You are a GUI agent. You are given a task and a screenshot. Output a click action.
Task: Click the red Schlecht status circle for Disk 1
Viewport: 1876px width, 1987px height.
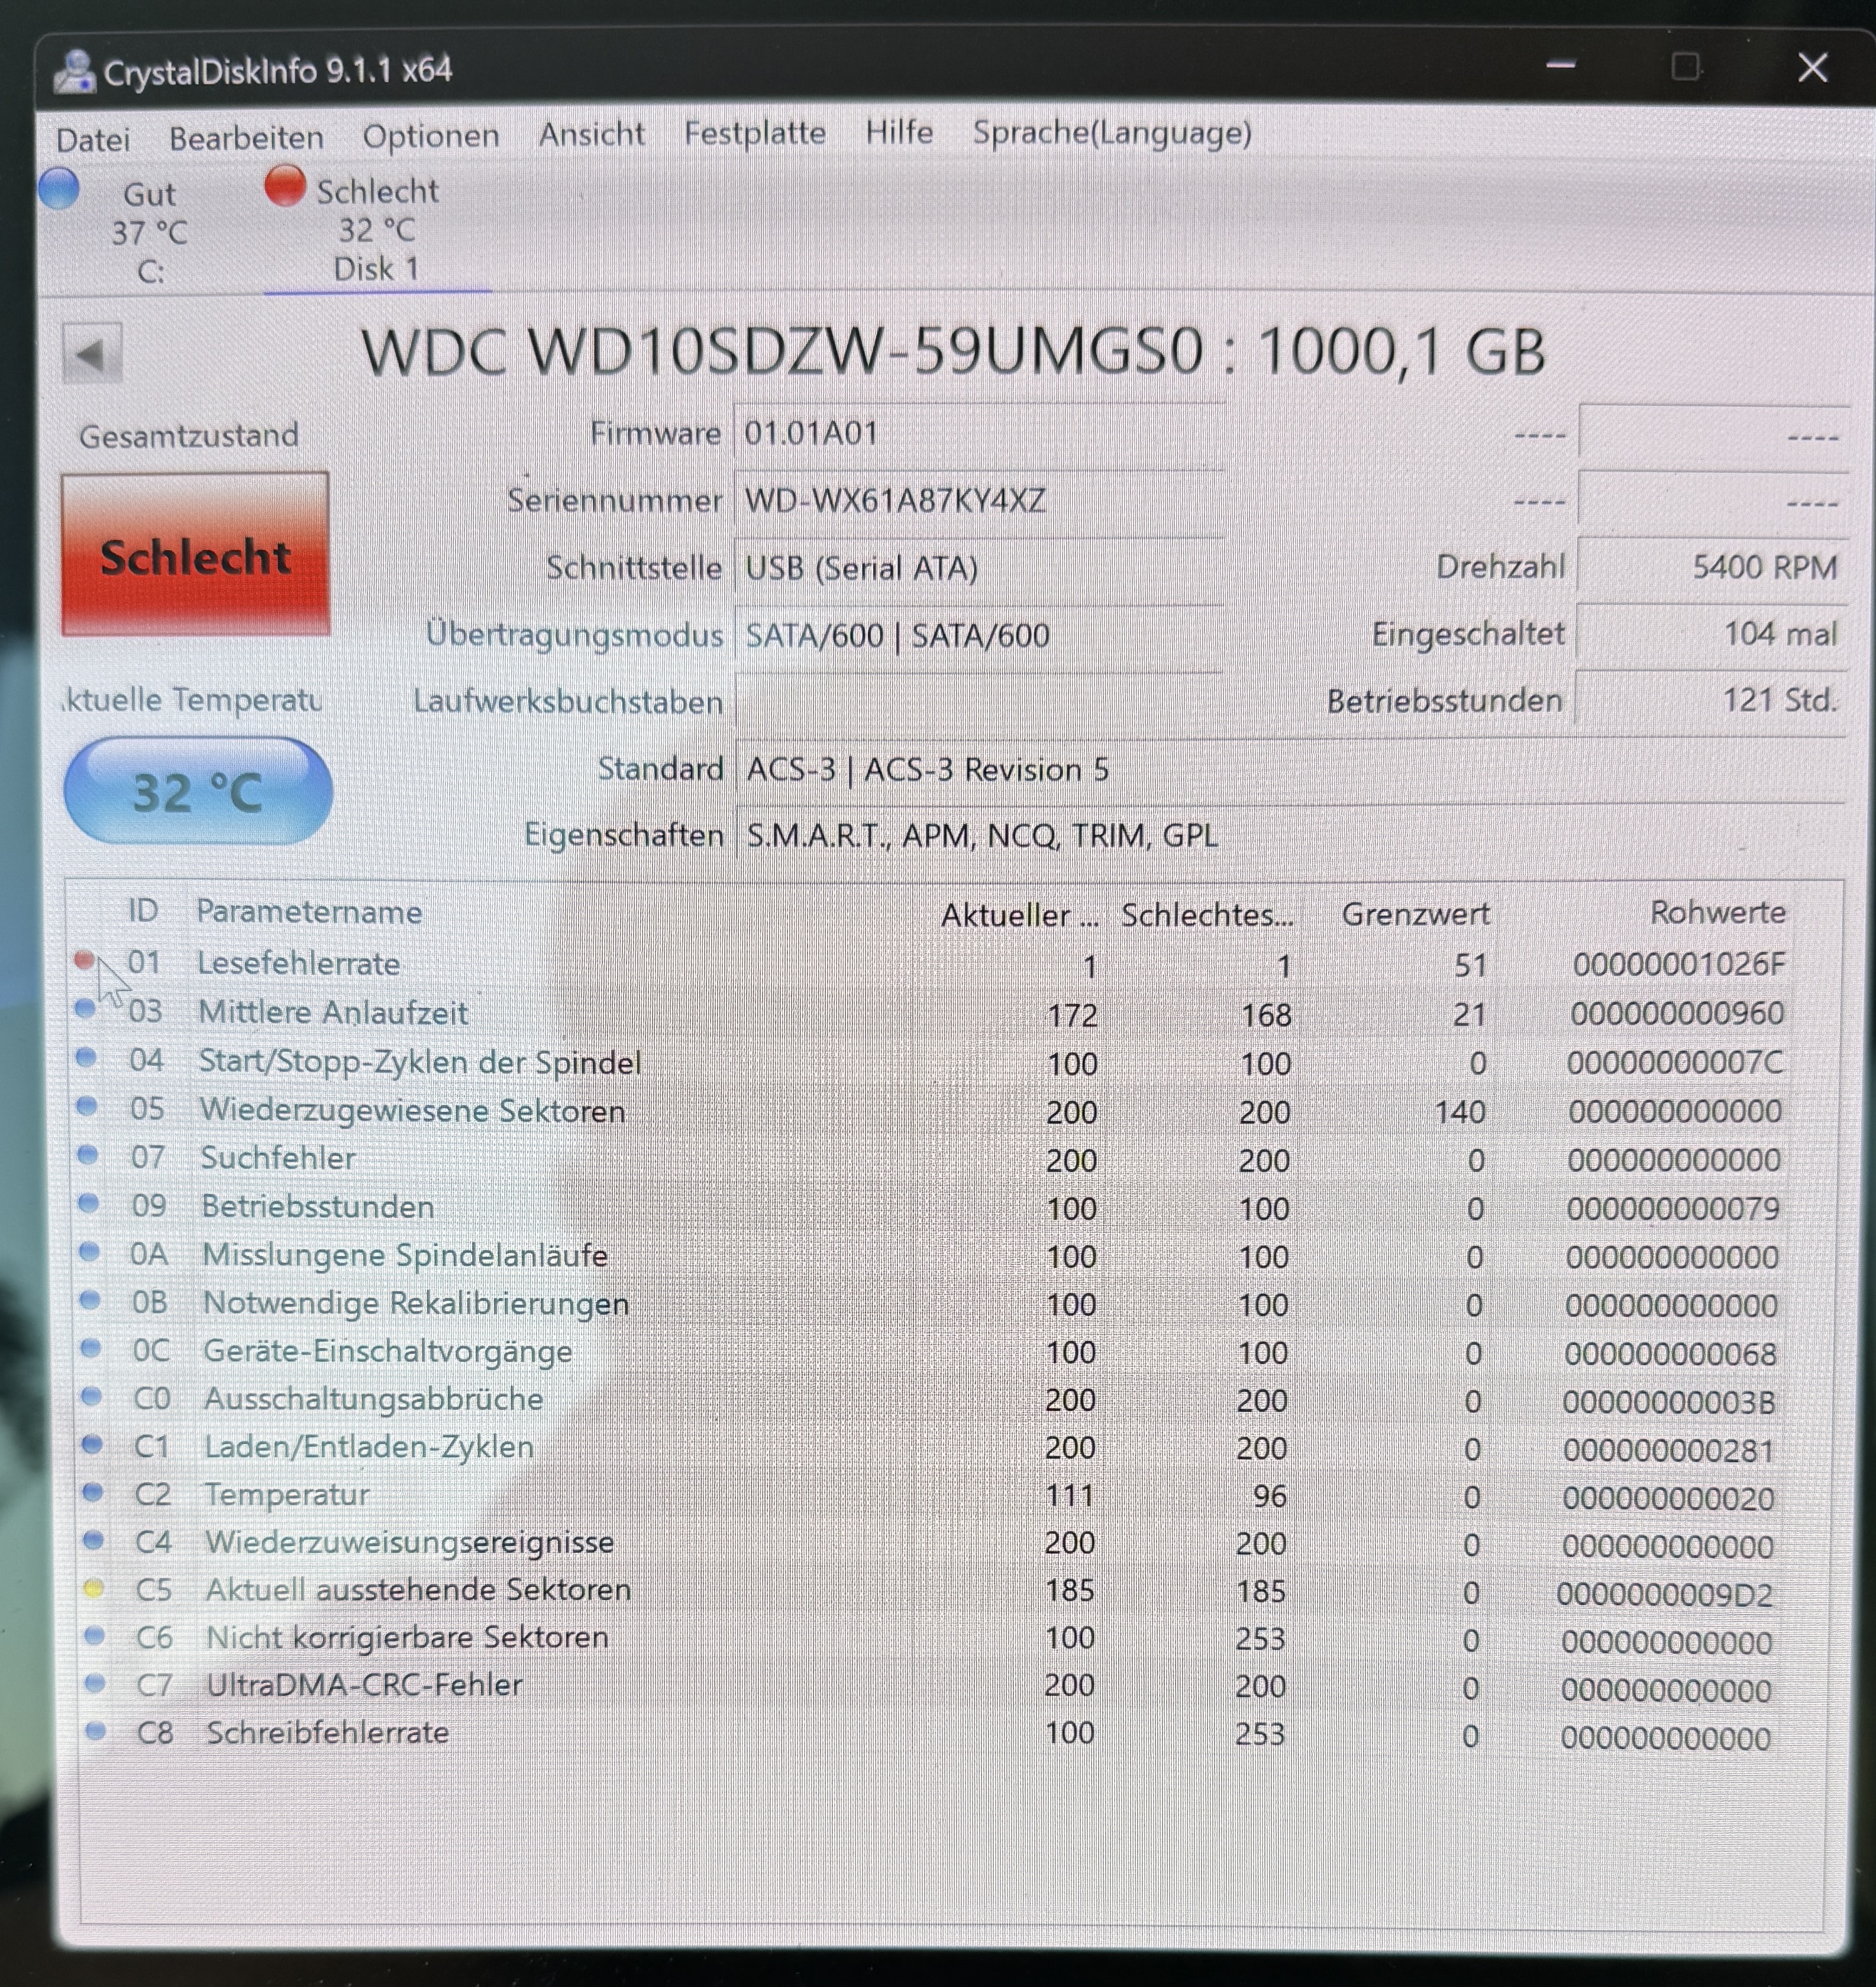coord(285,186)
